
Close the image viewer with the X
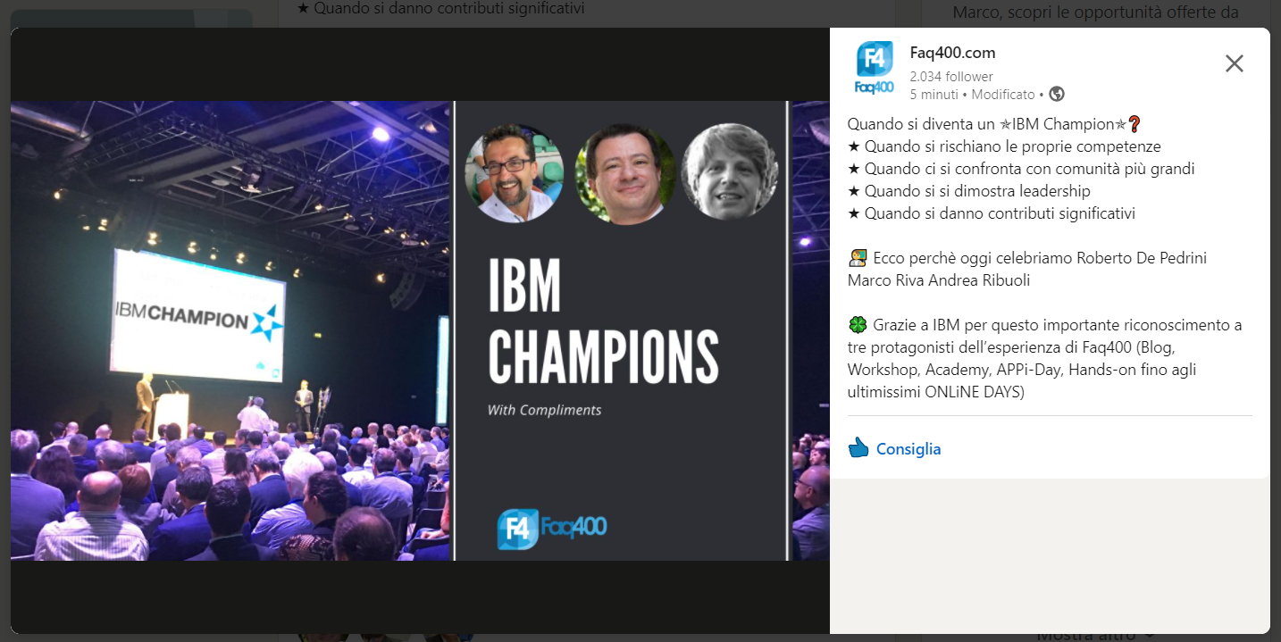1234,63
